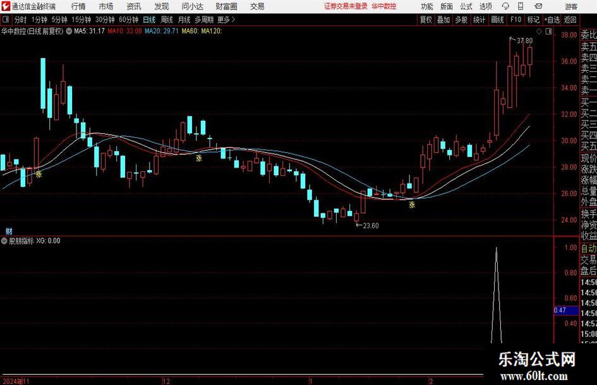
Task: Switch to the 分时 chart
Action: (20, 20)
